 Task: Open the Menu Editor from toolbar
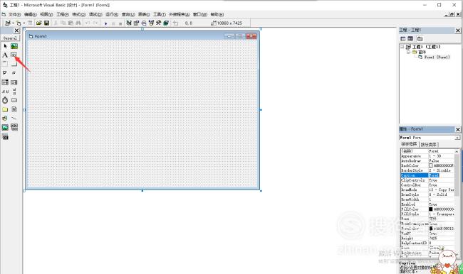point(30,23)
